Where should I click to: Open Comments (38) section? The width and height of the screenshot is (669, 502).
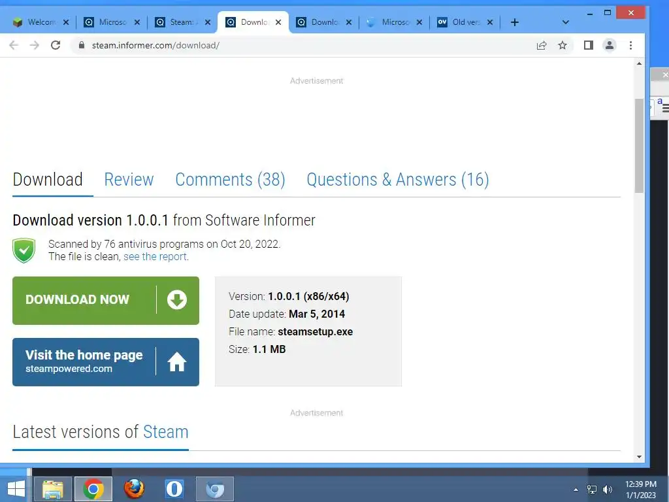(x=231, y=180)
